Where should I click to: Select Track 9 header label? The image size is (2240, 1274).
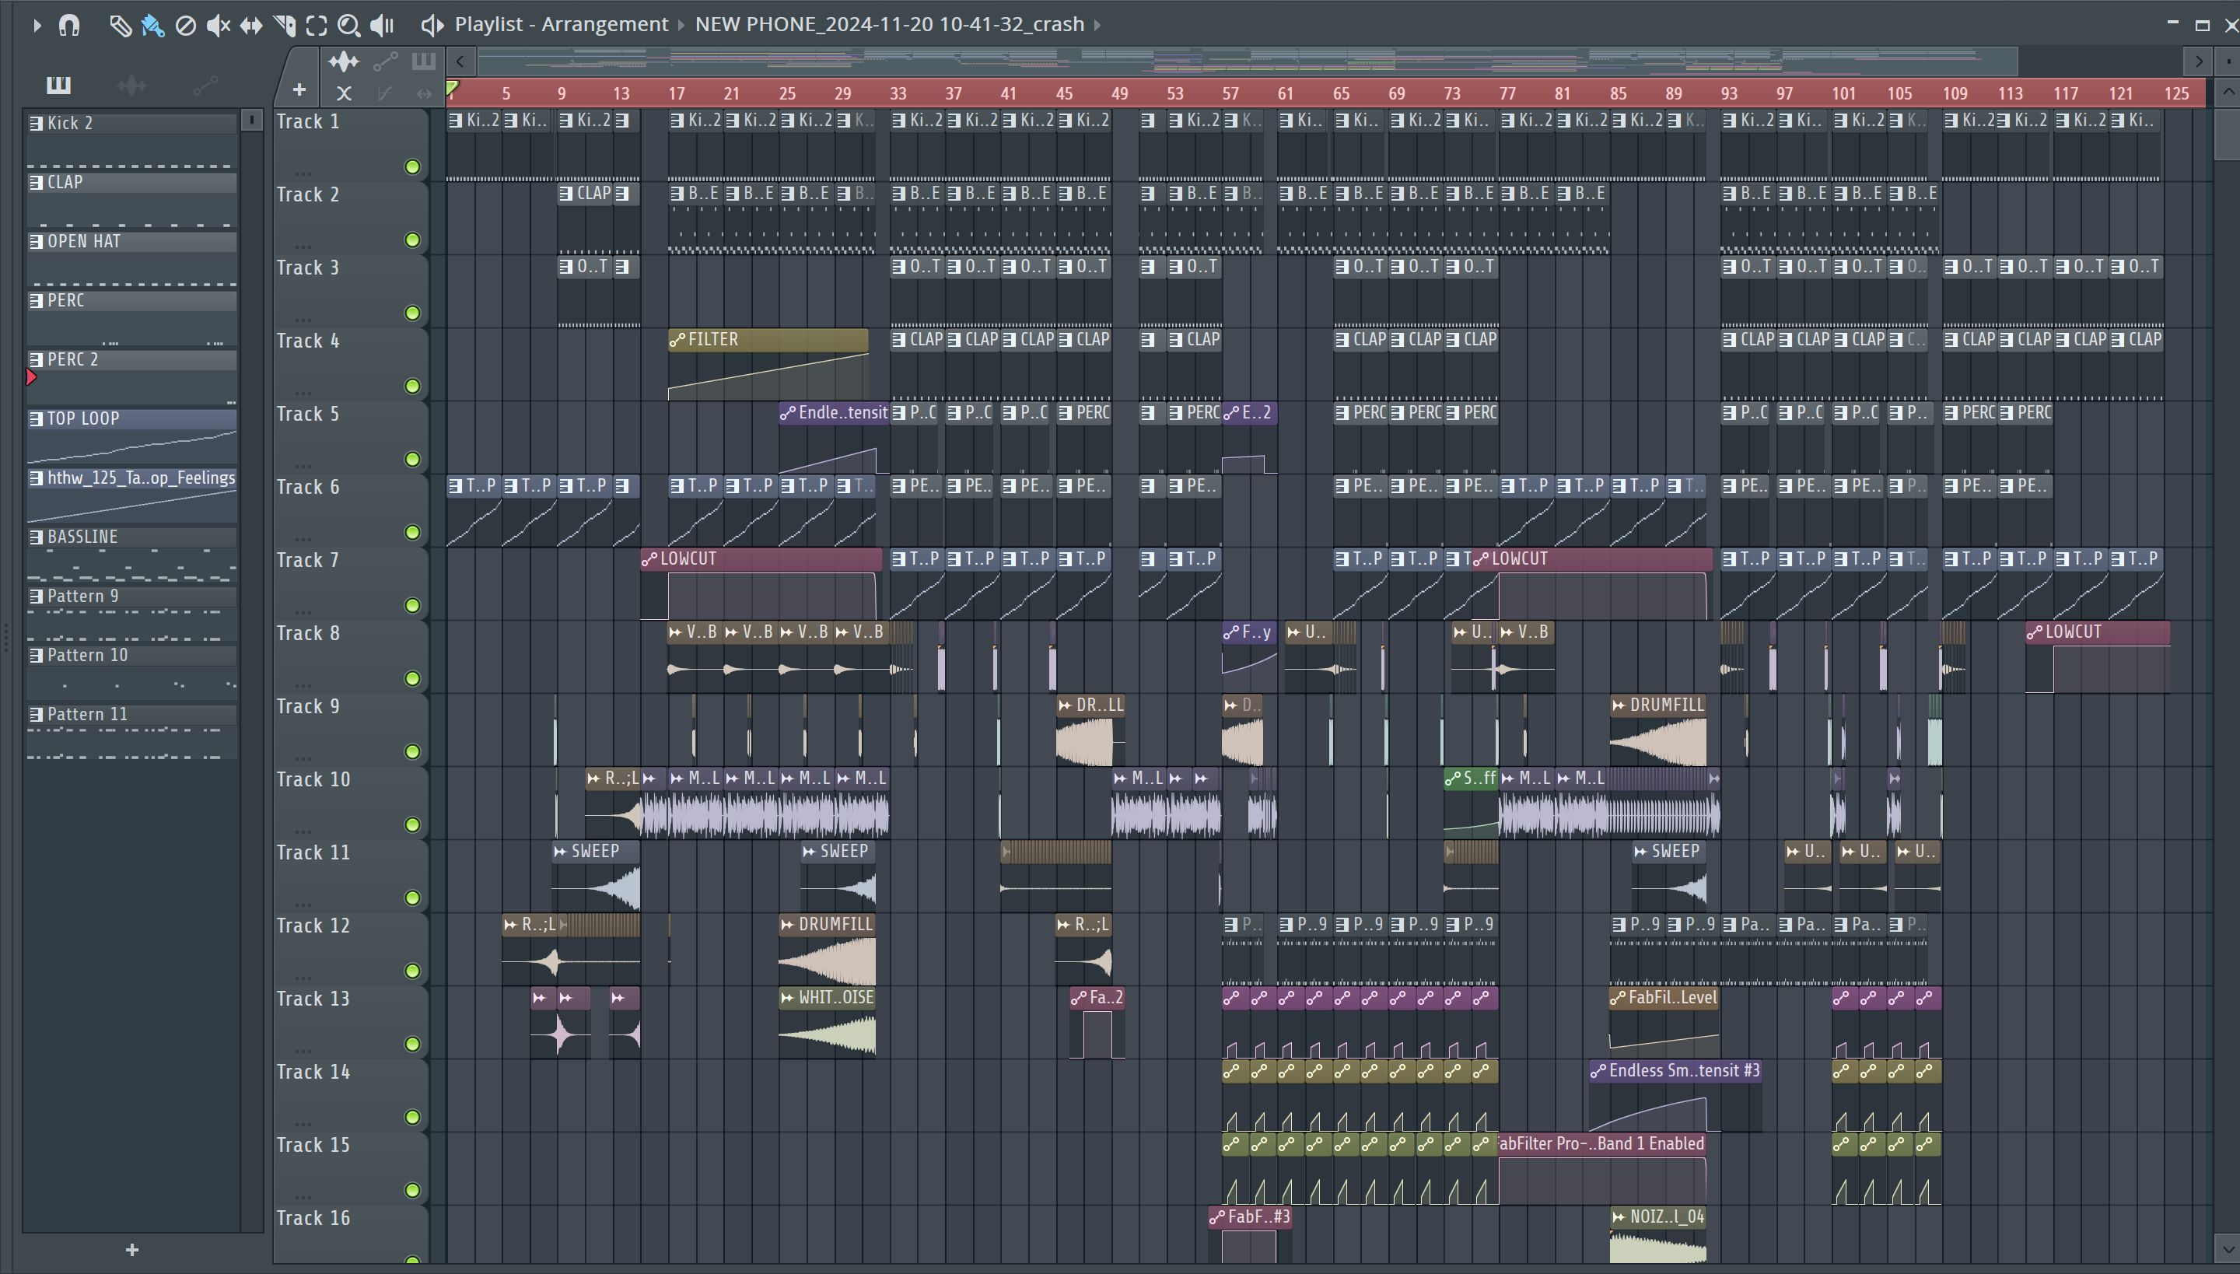pyautogui.click(x=308, y=706)
